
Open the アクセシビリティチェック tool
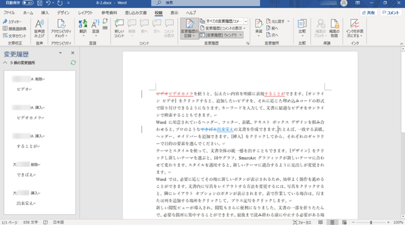61,28
